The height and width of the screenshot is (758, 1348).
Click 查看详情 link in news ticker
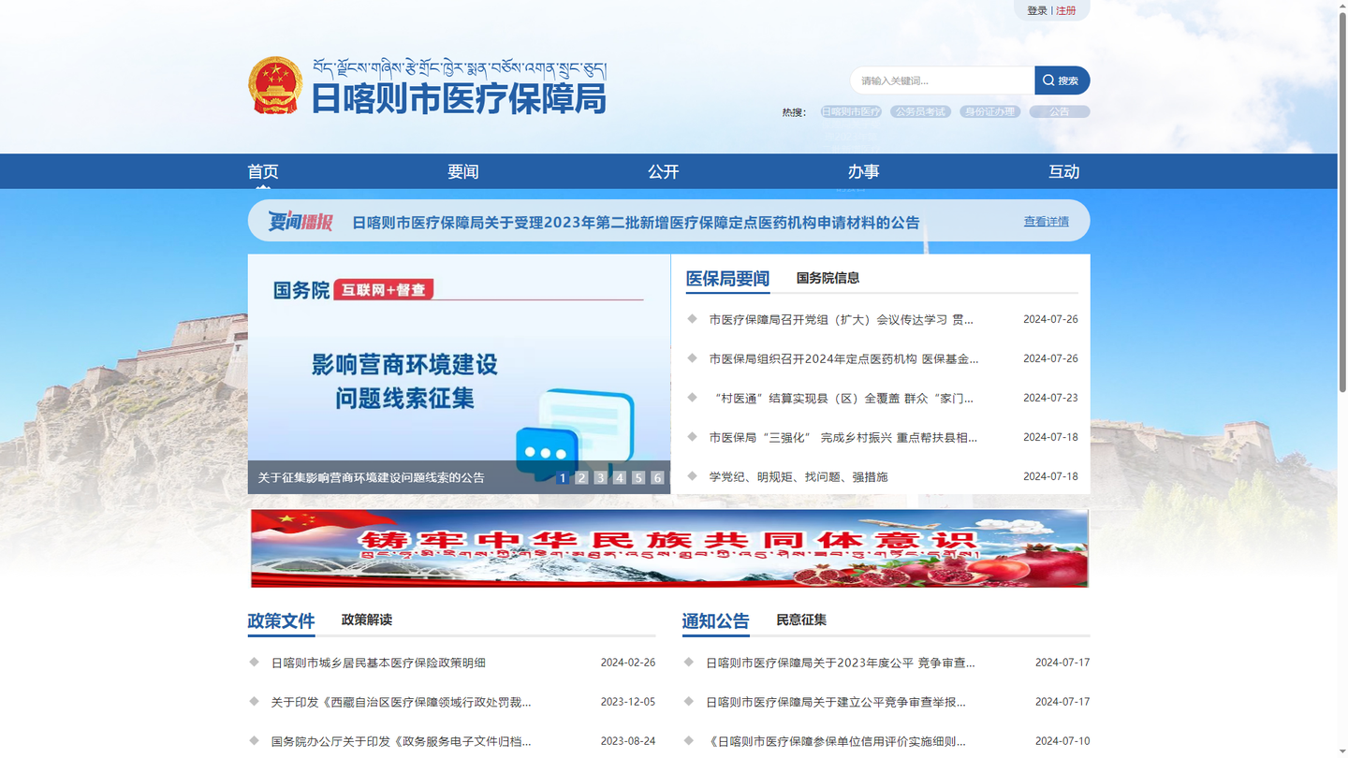point(1046,222)
